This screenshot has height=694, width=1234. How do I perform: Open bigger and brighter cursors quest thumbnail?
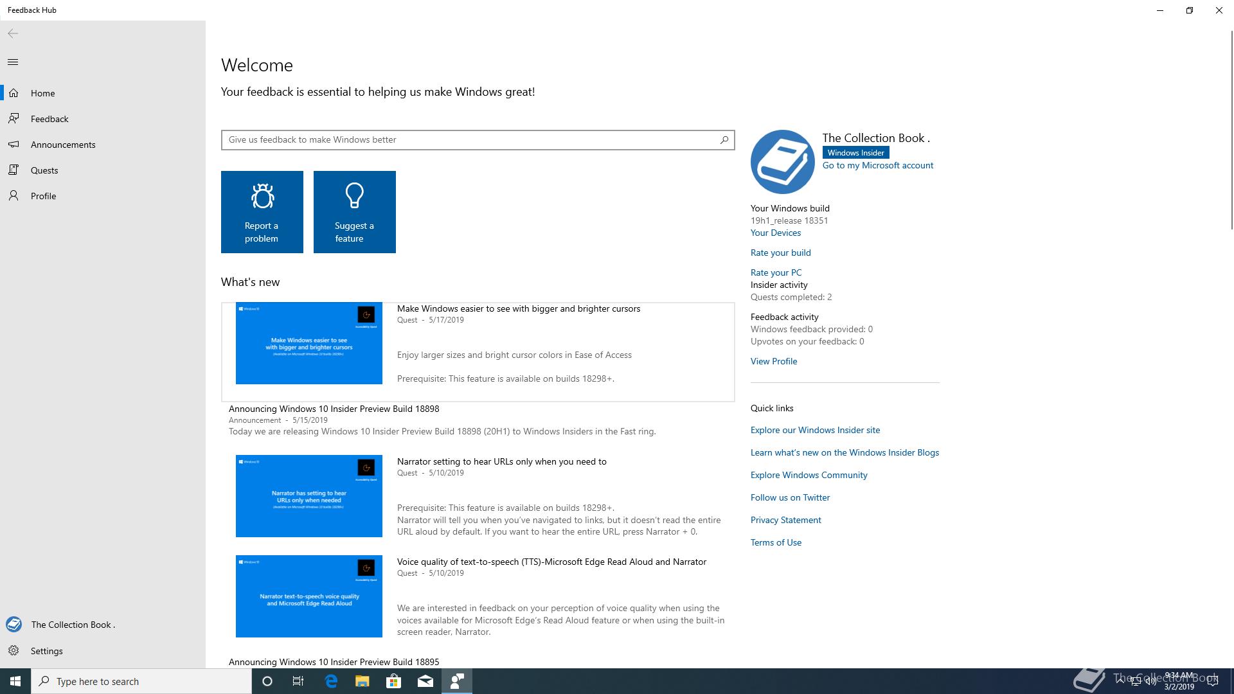coord(309,343)
